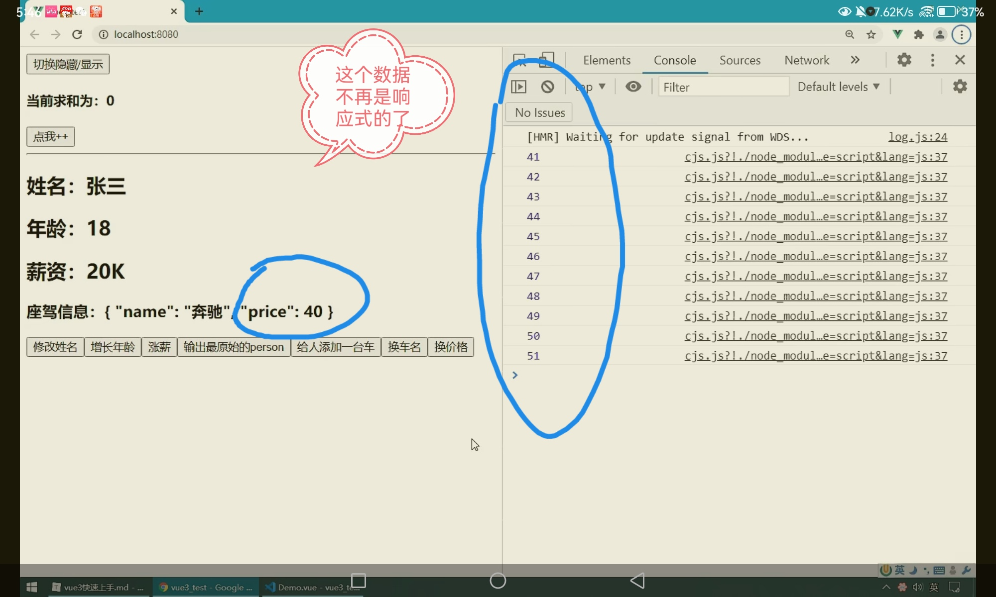Expand the JavaScript context top dropdown
This screenshot has width=996, height=597.
coord(591,87)
